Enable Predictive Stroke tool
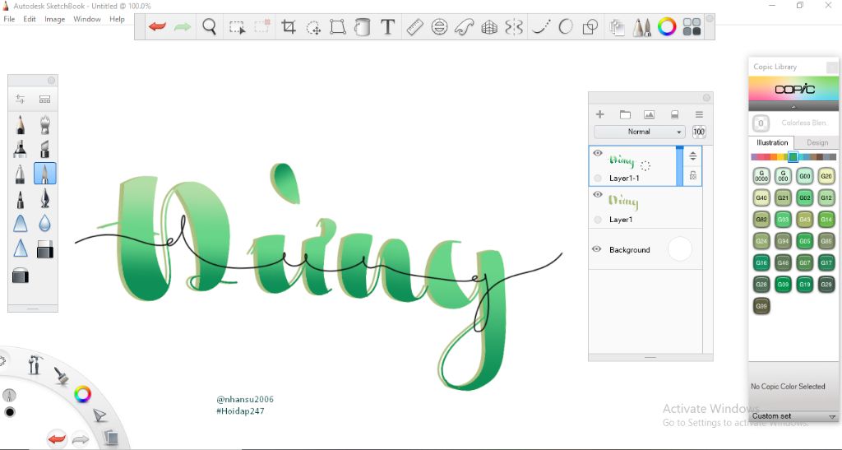Viewport: 842px width, 450px height. coord(566,26)
